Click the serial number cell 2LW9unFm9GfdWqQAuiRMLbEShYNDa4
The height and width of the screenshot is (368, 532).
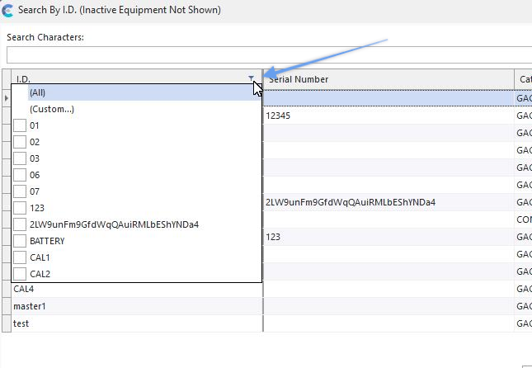tap(388, 202)
